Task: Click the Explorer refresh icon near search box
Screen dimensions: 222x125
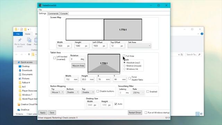Action: tap(182, 55)
